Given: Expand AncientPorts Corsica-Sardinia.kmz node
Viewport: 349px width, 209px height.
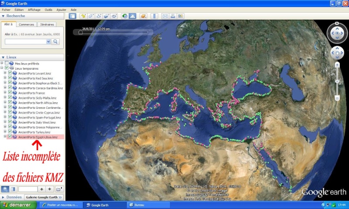Looking at the screenshot, I should (5, 88).
